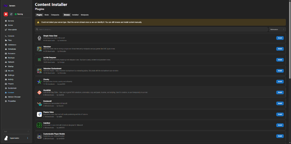
Task: Click the yellow warning triangle icon
Action: click(x=38, y=22)
